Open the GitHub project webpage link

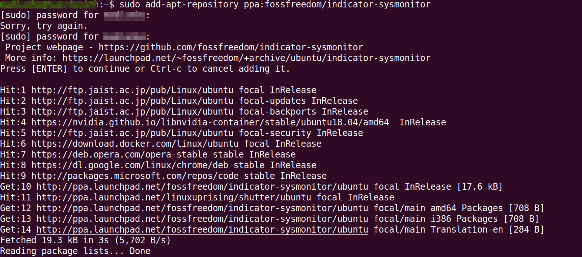click(x=230, y=47)
